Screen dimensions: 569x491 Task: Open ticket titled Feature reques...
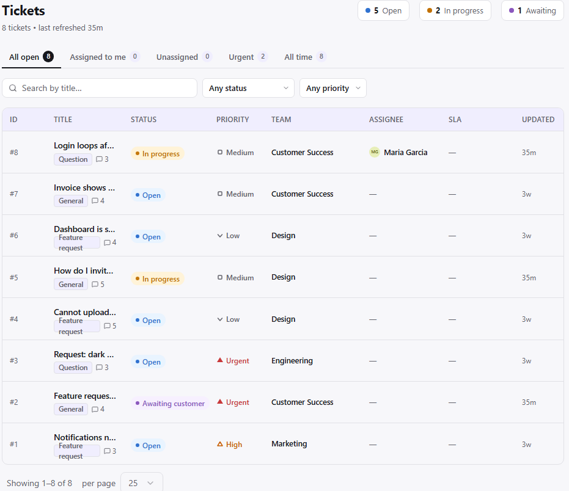click(x=85, y=396)
